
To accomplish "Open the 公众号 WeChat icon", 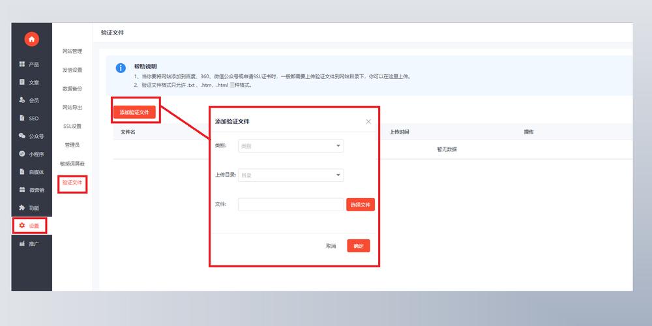I will pyautogui.click(x=22, y=136).
